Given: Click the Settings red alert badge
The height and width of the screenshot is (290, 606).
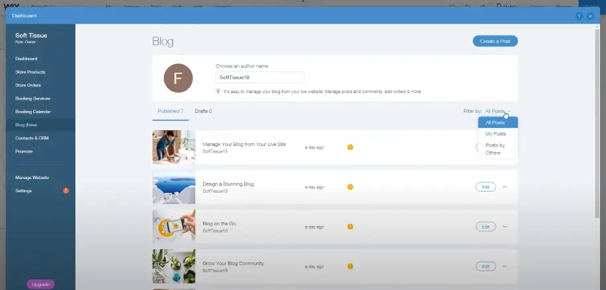Looking at the screenshot, I should [x=65, y=191].
